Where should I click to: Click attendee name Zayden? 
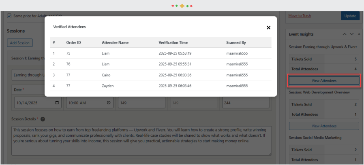[x=108, y=86]
